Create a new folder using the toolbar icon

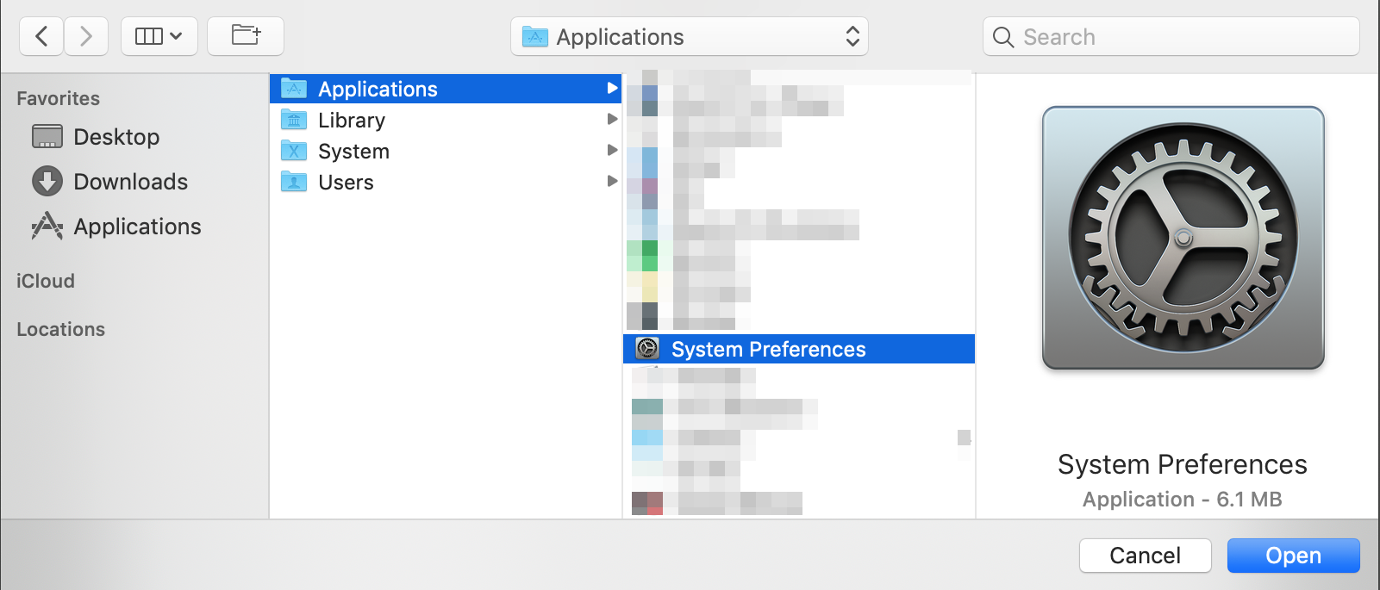[x=246, y=36]
